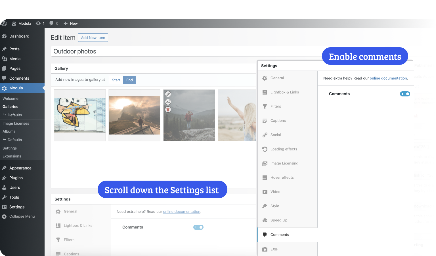The image size is (436, 256).
Task: Toggle Comments switch in lower settings panel
Action: point(198,227)
